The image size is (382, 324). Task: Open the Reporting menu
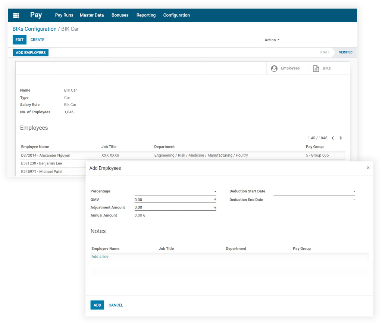click(146, 15)
